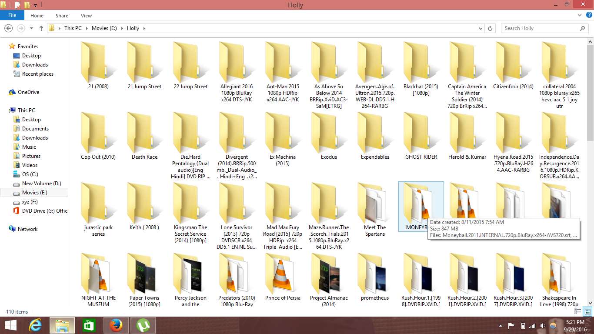Switch to large icons view in status bar
The width and height of the screenshot is (594, 334).
pos(587,311)
